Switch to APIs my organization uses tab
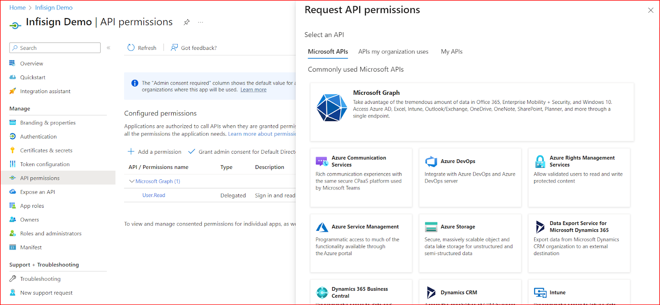The height and width of the screenshot is (305, 660). pos(393,52)
